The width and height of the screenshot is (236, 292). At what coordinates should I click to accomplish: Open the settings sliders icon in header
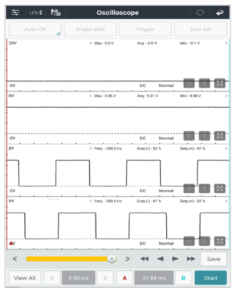[x=15, y=13]
